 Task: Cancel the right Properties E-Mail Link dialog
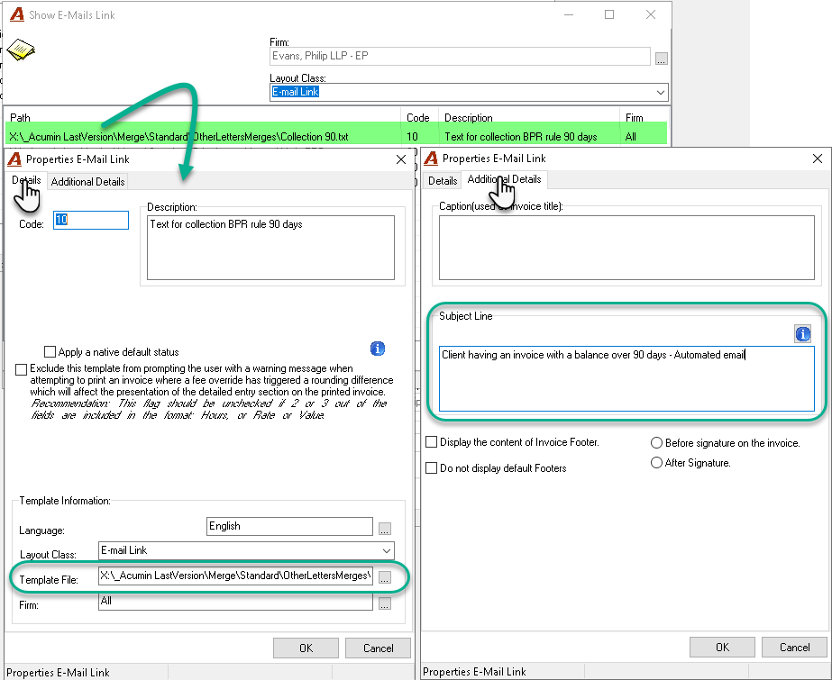(x=794, y=648)
